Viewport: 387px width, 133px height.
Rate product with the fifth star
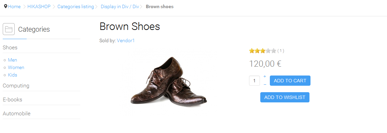click(x=274, y=51)
